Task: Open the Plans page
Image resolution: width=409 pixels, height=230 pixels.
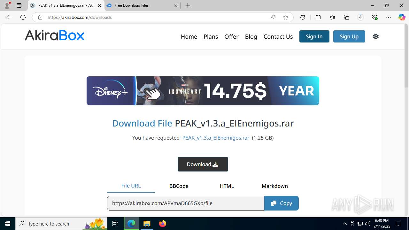Action: 211,36
